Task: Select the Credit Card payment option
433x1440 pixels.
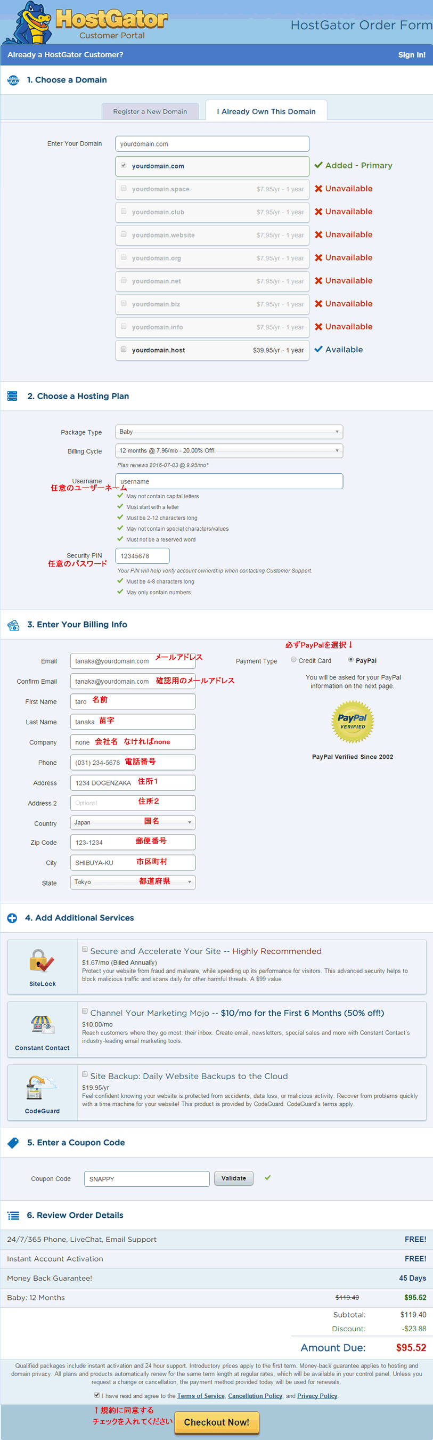Action: [x=293, y=660]
